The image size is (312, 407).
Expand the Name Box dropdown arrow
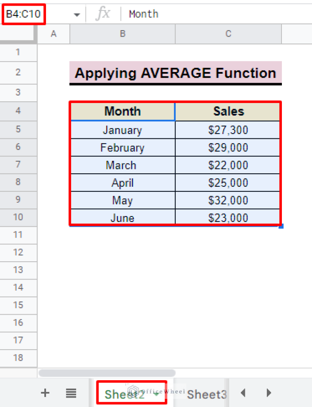pyautogui.click(x=76, y=15)
